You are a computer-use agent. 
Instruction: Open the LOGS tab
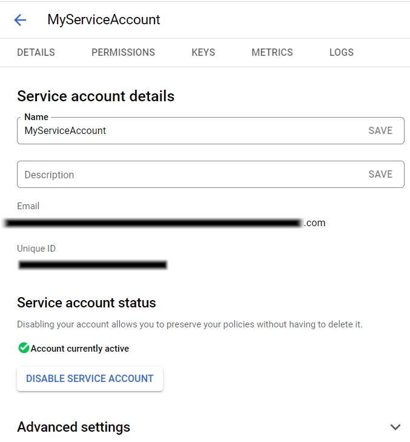342,53
